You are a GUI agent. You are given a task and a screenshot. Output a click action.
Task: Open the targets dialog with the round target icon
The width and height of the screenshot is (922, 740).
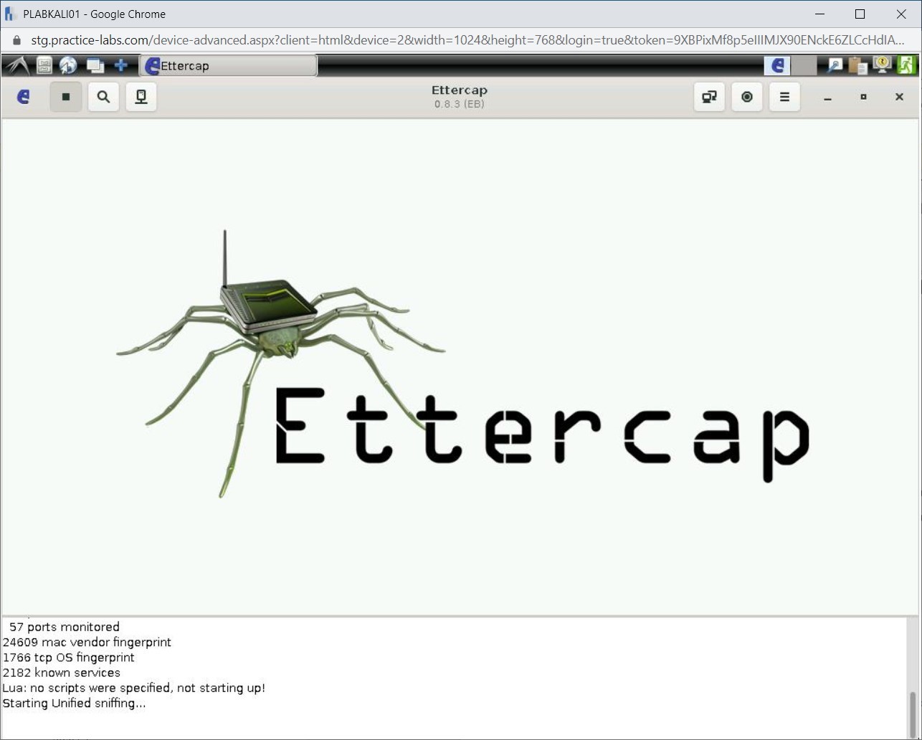click(746, 97)
